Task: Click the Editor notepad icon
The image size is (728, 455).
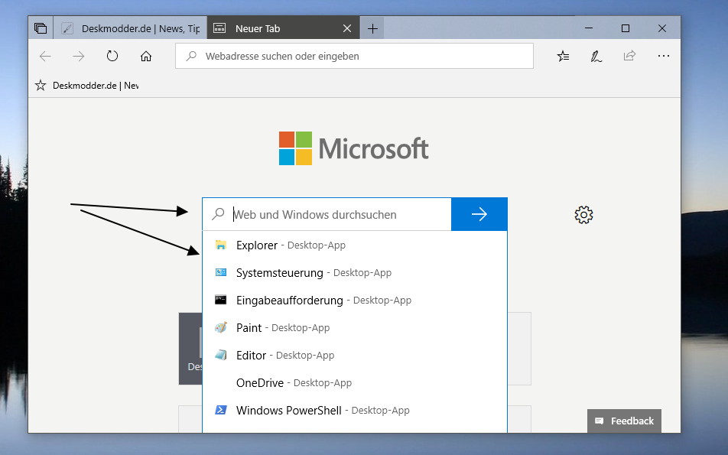Action: (220, 355)
